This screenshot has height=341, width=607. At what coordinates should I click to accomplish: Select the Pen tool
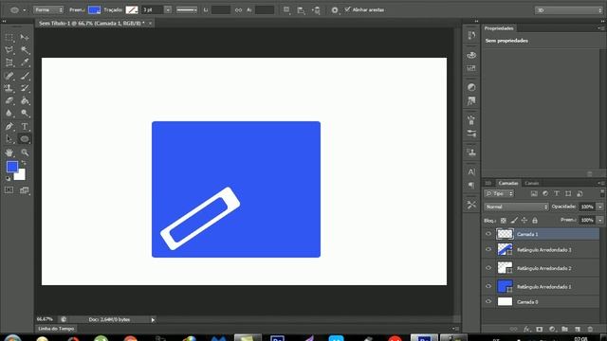[x=9, y=126]
